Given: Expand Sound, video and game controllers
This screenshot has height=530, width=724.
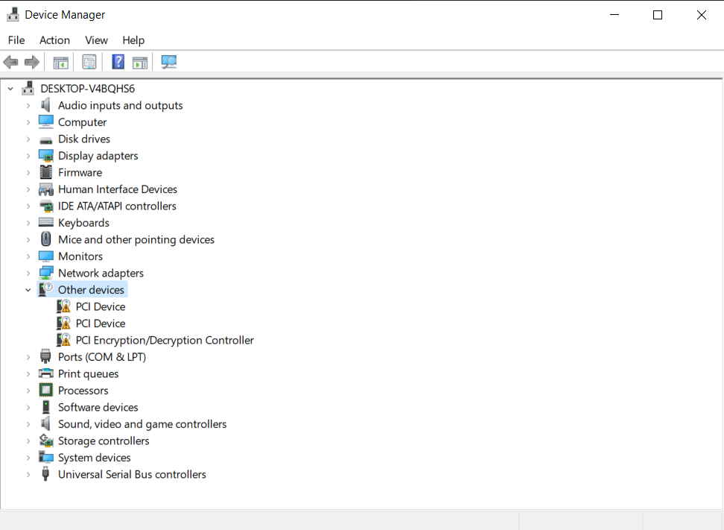Looking at the screenshot, I should point(28,423).
